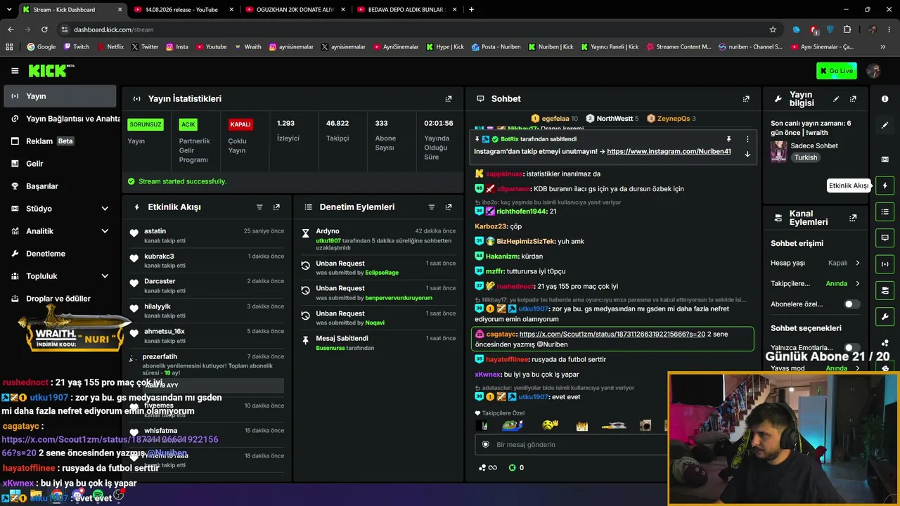Screen dimensions: 900x506
Task: Click the Turkish language tag
Action: click(806, 158)
